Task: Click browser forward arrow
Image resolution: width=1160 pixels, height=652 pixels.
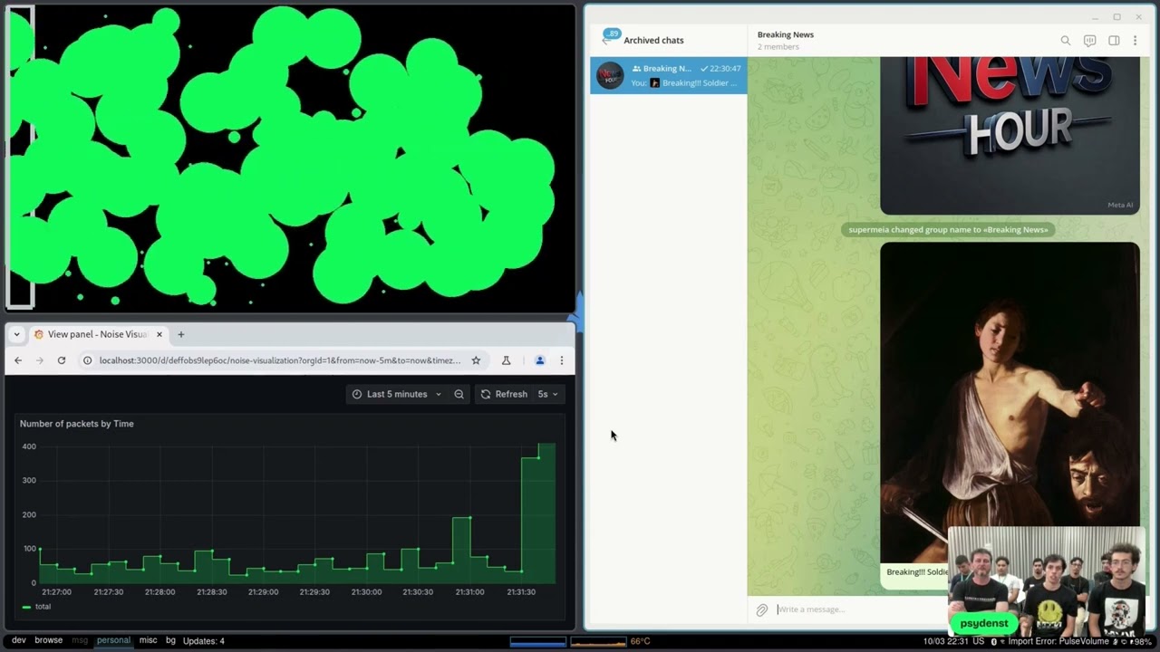Action: click(x=40, y=360)
